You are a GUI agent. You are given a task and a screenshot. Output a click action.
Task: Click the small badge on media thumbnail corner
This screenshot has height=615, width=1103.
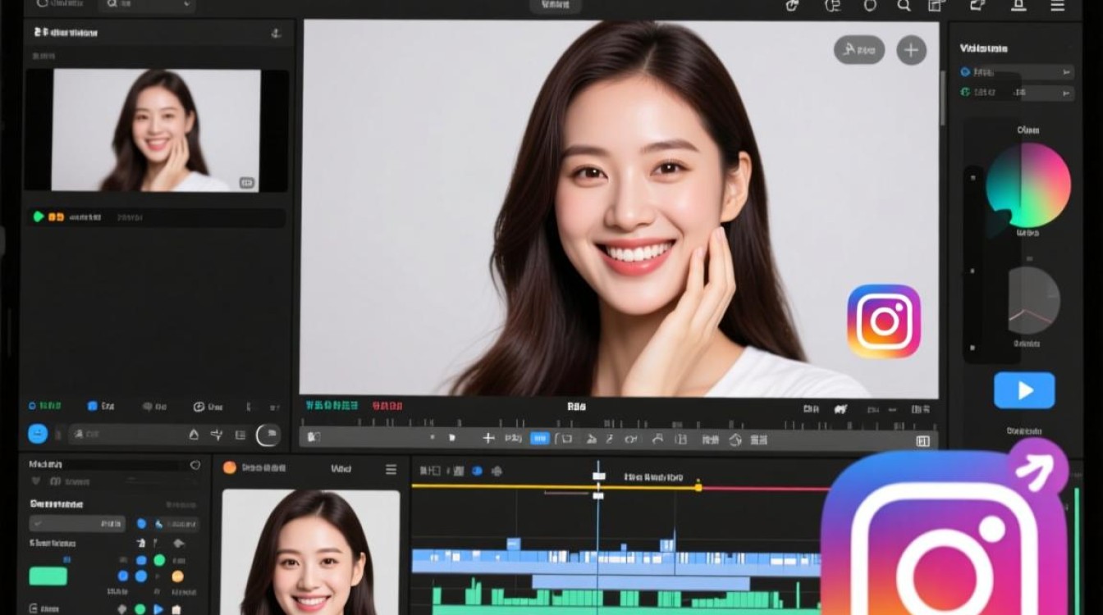click(x=246, y=183)
